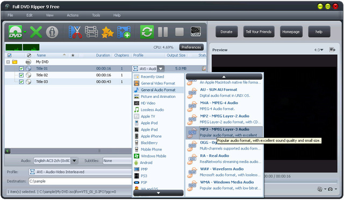Open the Load DVD icon
Screen dimensions: 344x200
point(16,32)
